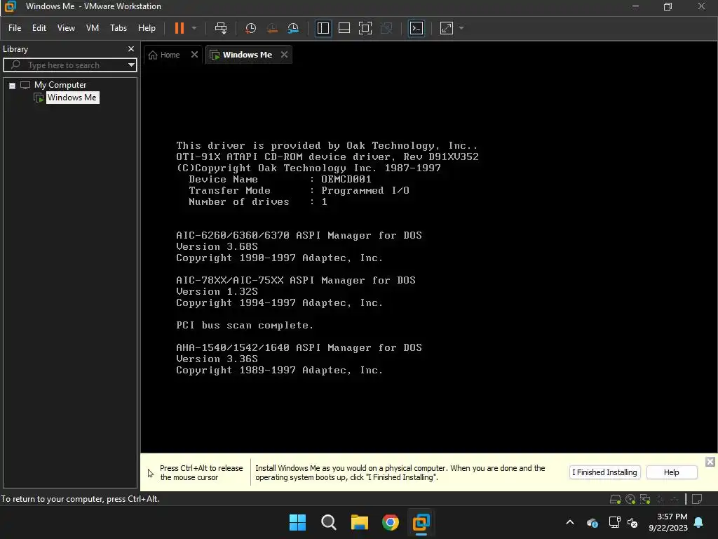Open the stretch guest dropdown arrow
Screen dimensions: 718x539
pyautogui.click(x=461, y=28)
